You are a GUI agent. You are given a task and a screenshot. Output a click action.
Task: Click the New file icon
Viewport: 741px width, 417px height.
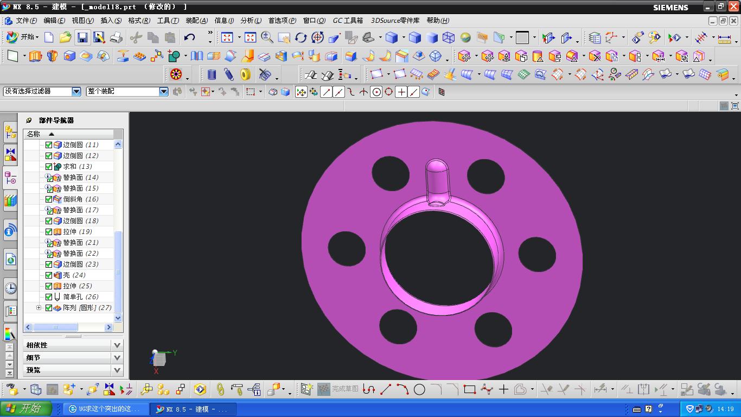[49, 37]
